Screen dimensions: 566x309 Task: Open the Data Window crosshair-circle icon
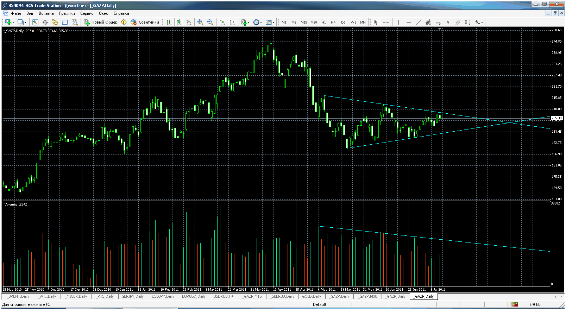coord(45,22)
